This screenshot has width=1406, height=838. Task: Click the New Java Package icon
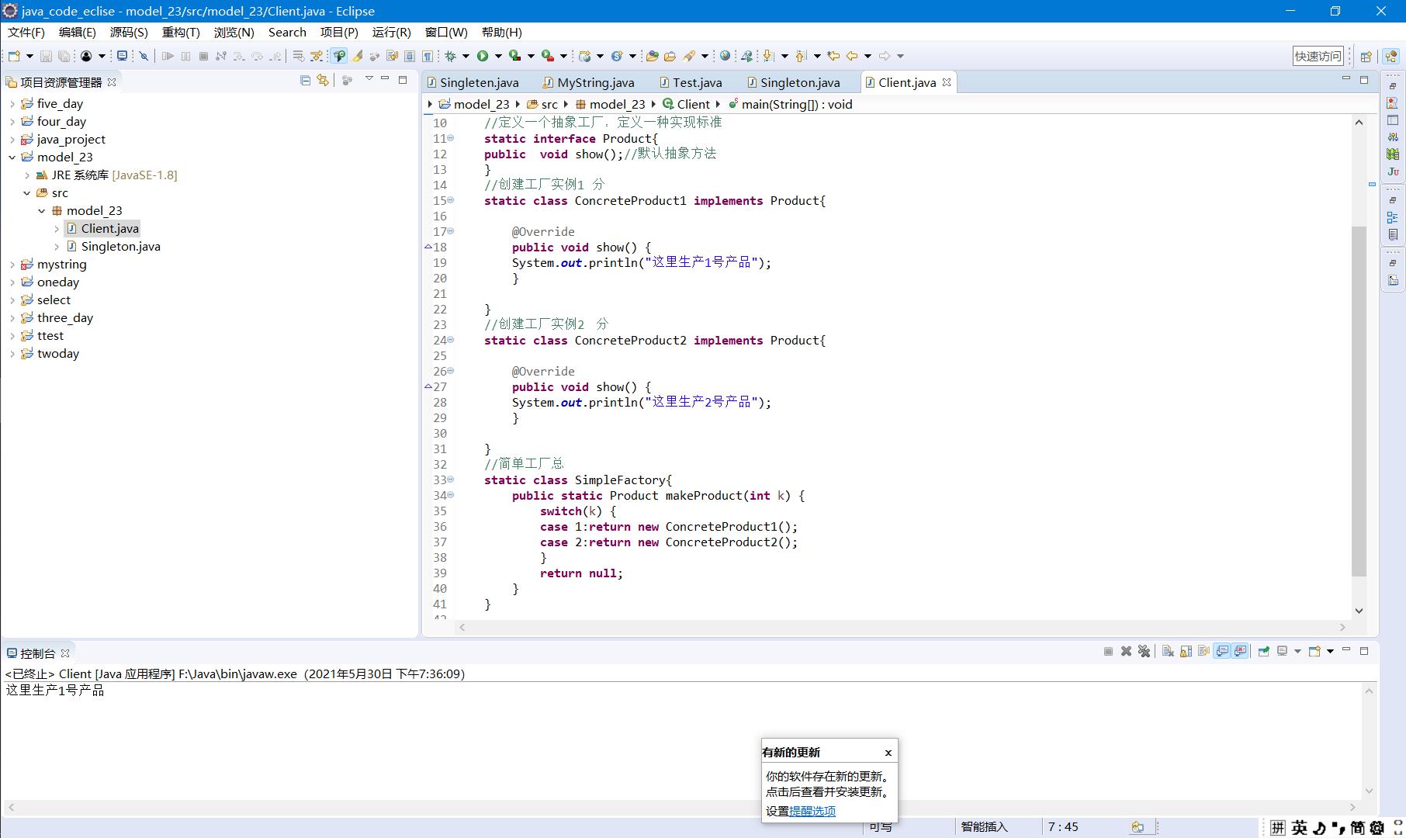point(584,56)
